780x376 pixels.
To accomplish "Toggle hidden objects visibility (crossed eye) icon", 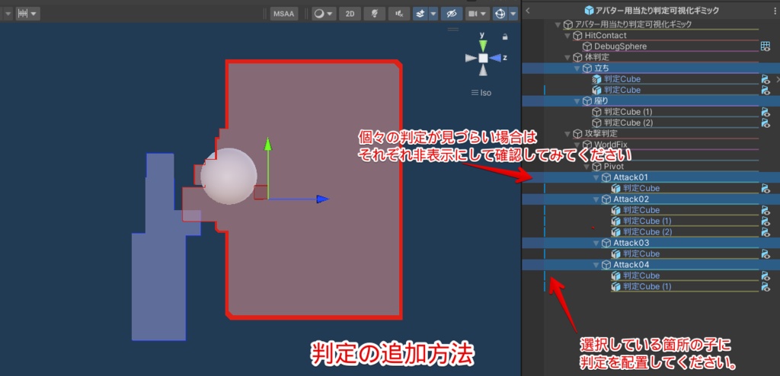I will click(452, 14).
